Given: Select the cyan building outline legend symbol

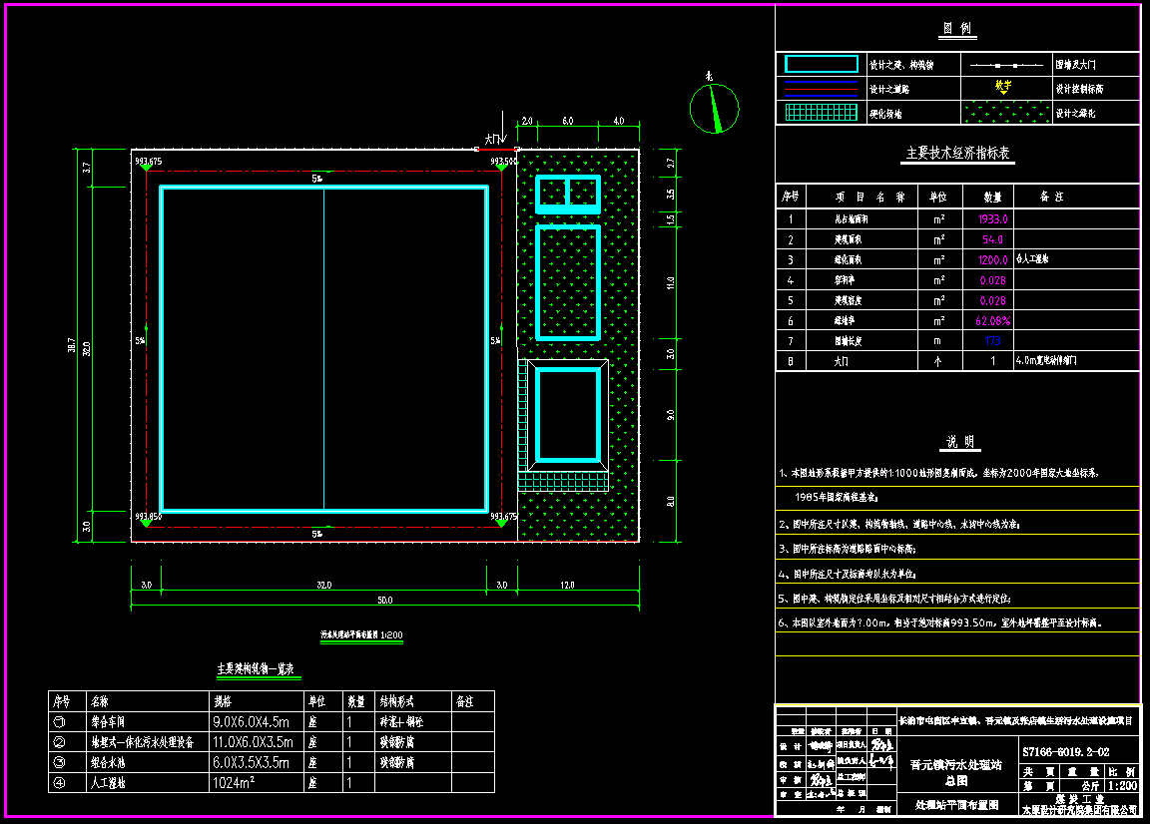Looking at the screenshot, I should coord(822,64).
